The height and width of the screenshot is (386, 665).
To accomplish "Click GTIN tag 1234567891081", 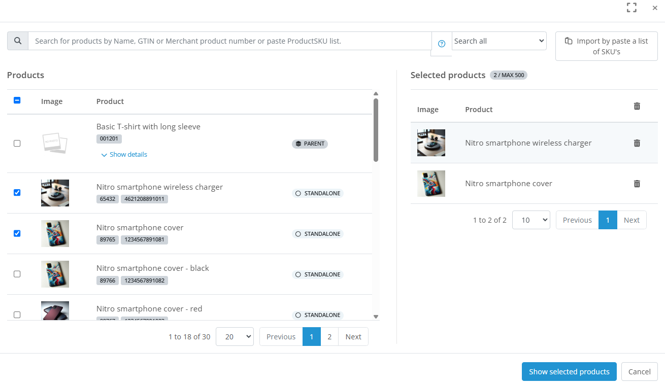I will 144,239.
